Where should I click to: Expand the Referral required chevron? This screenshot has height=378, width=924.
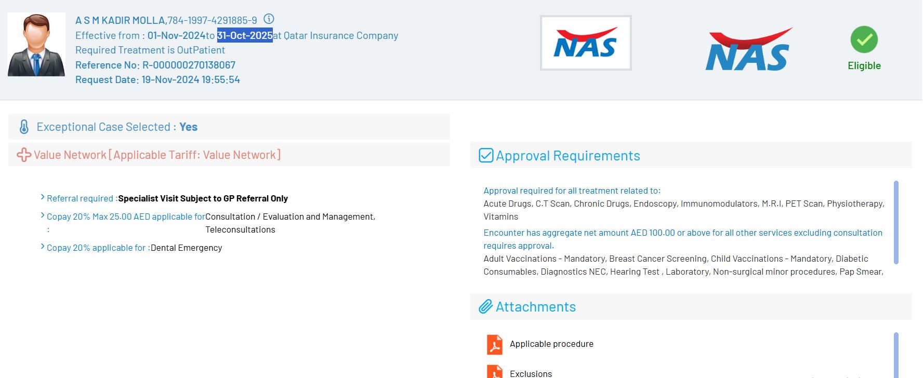tap(43, 197)
